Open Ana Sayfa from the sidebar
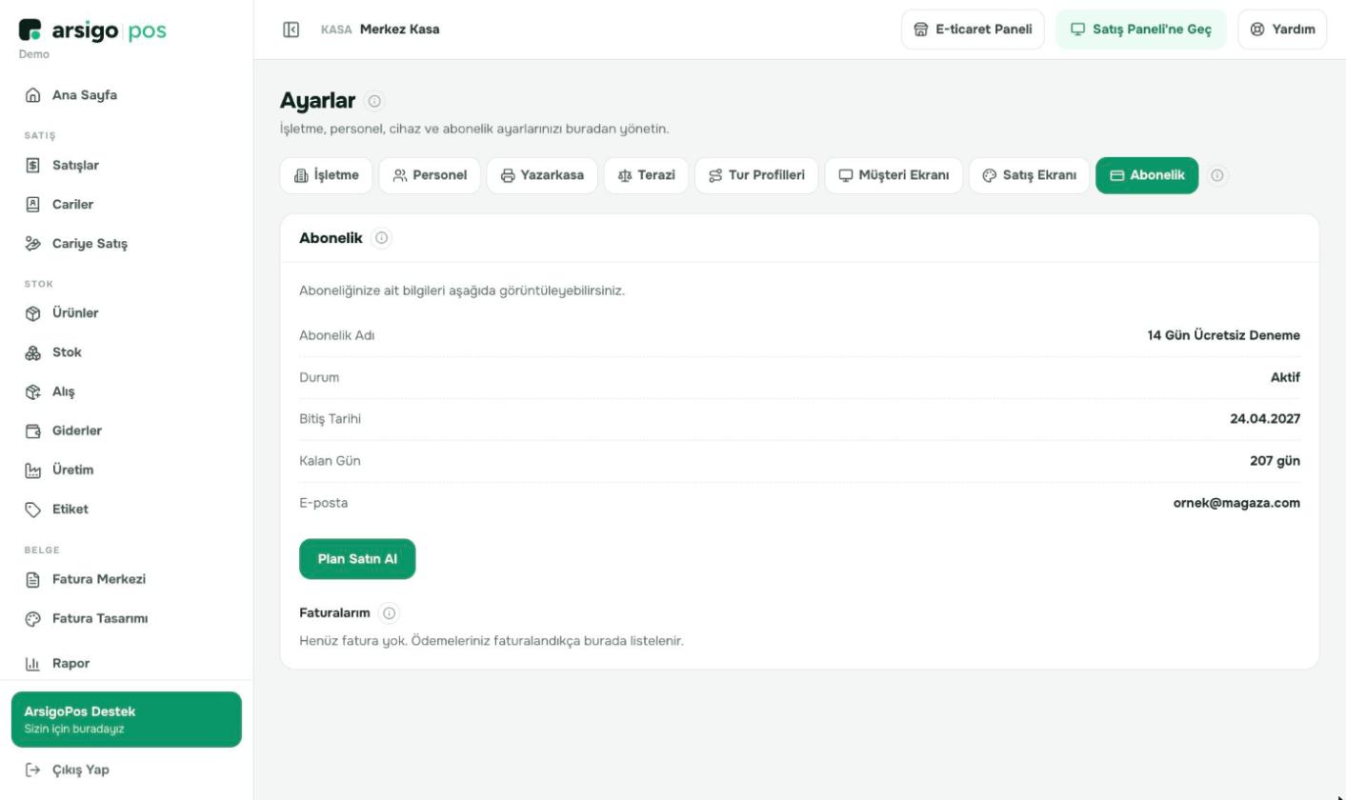 (x=127, y=95)
